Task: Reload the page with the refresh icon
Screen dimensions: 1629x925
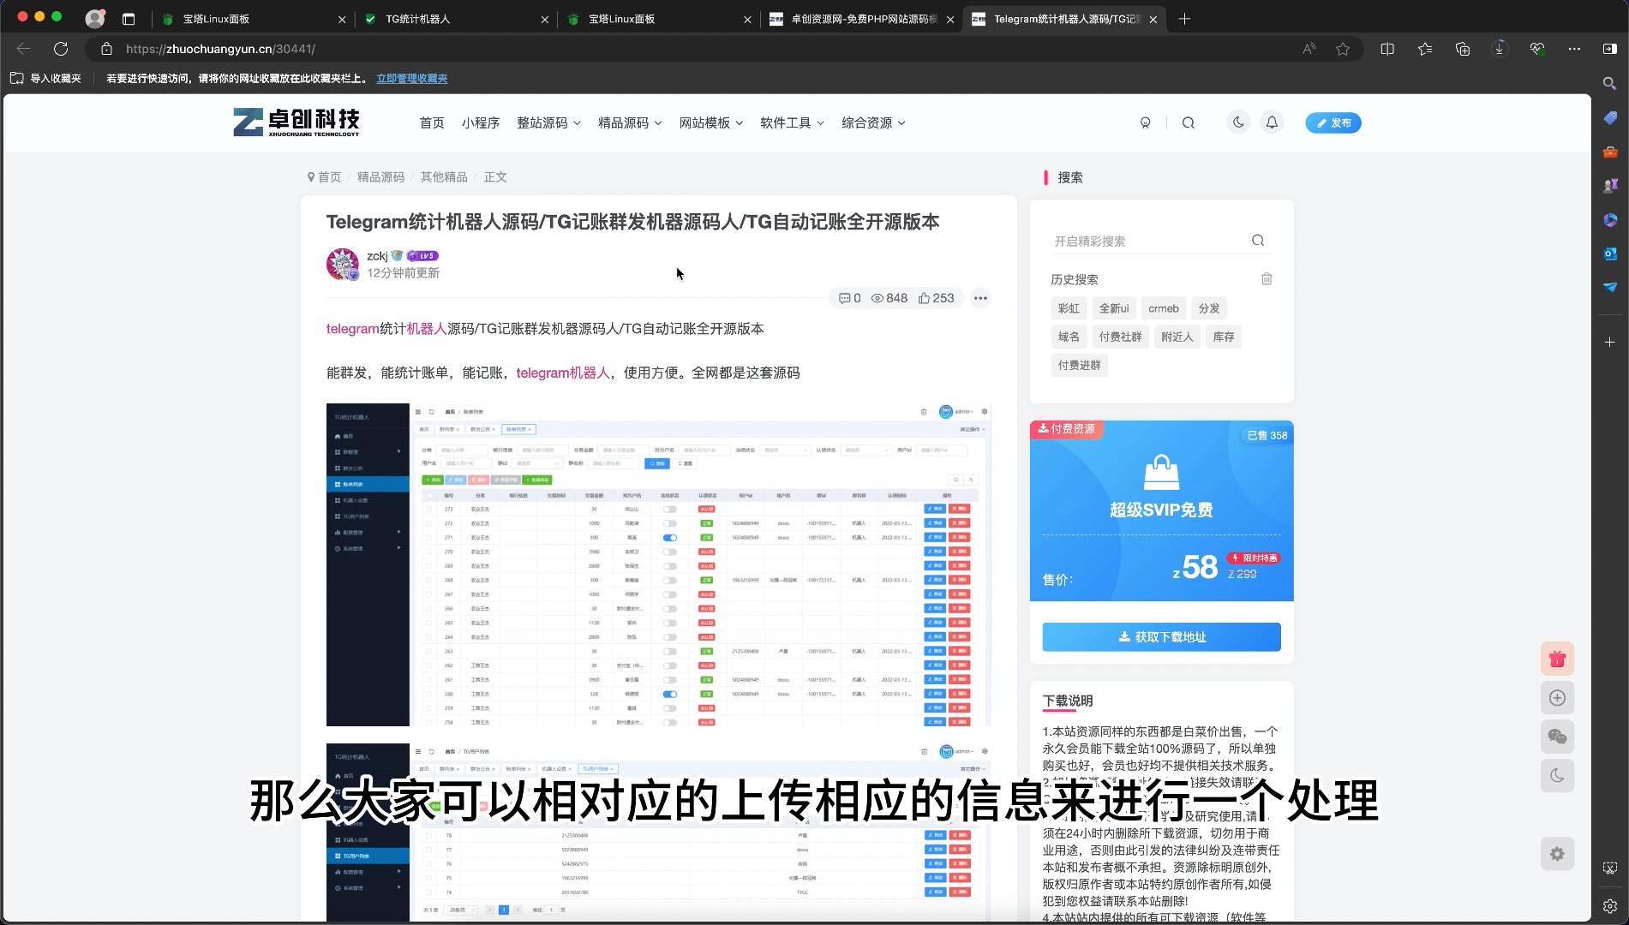Action: [60, 49]
